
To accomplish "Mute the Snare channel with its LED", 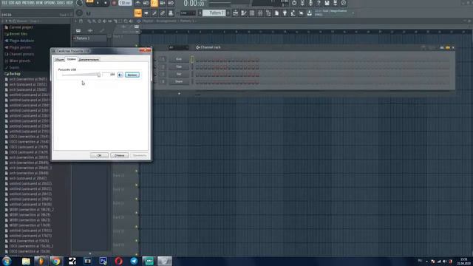I will tap(156, 82).
